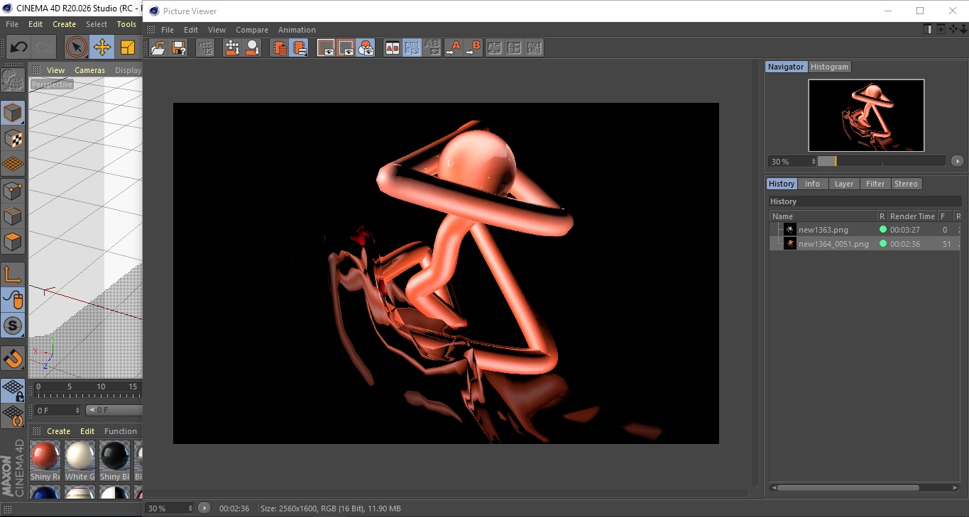Screen dimensions: 969x517
Task: Activate Model mode cube icon
Action: [x=13, y=113]
